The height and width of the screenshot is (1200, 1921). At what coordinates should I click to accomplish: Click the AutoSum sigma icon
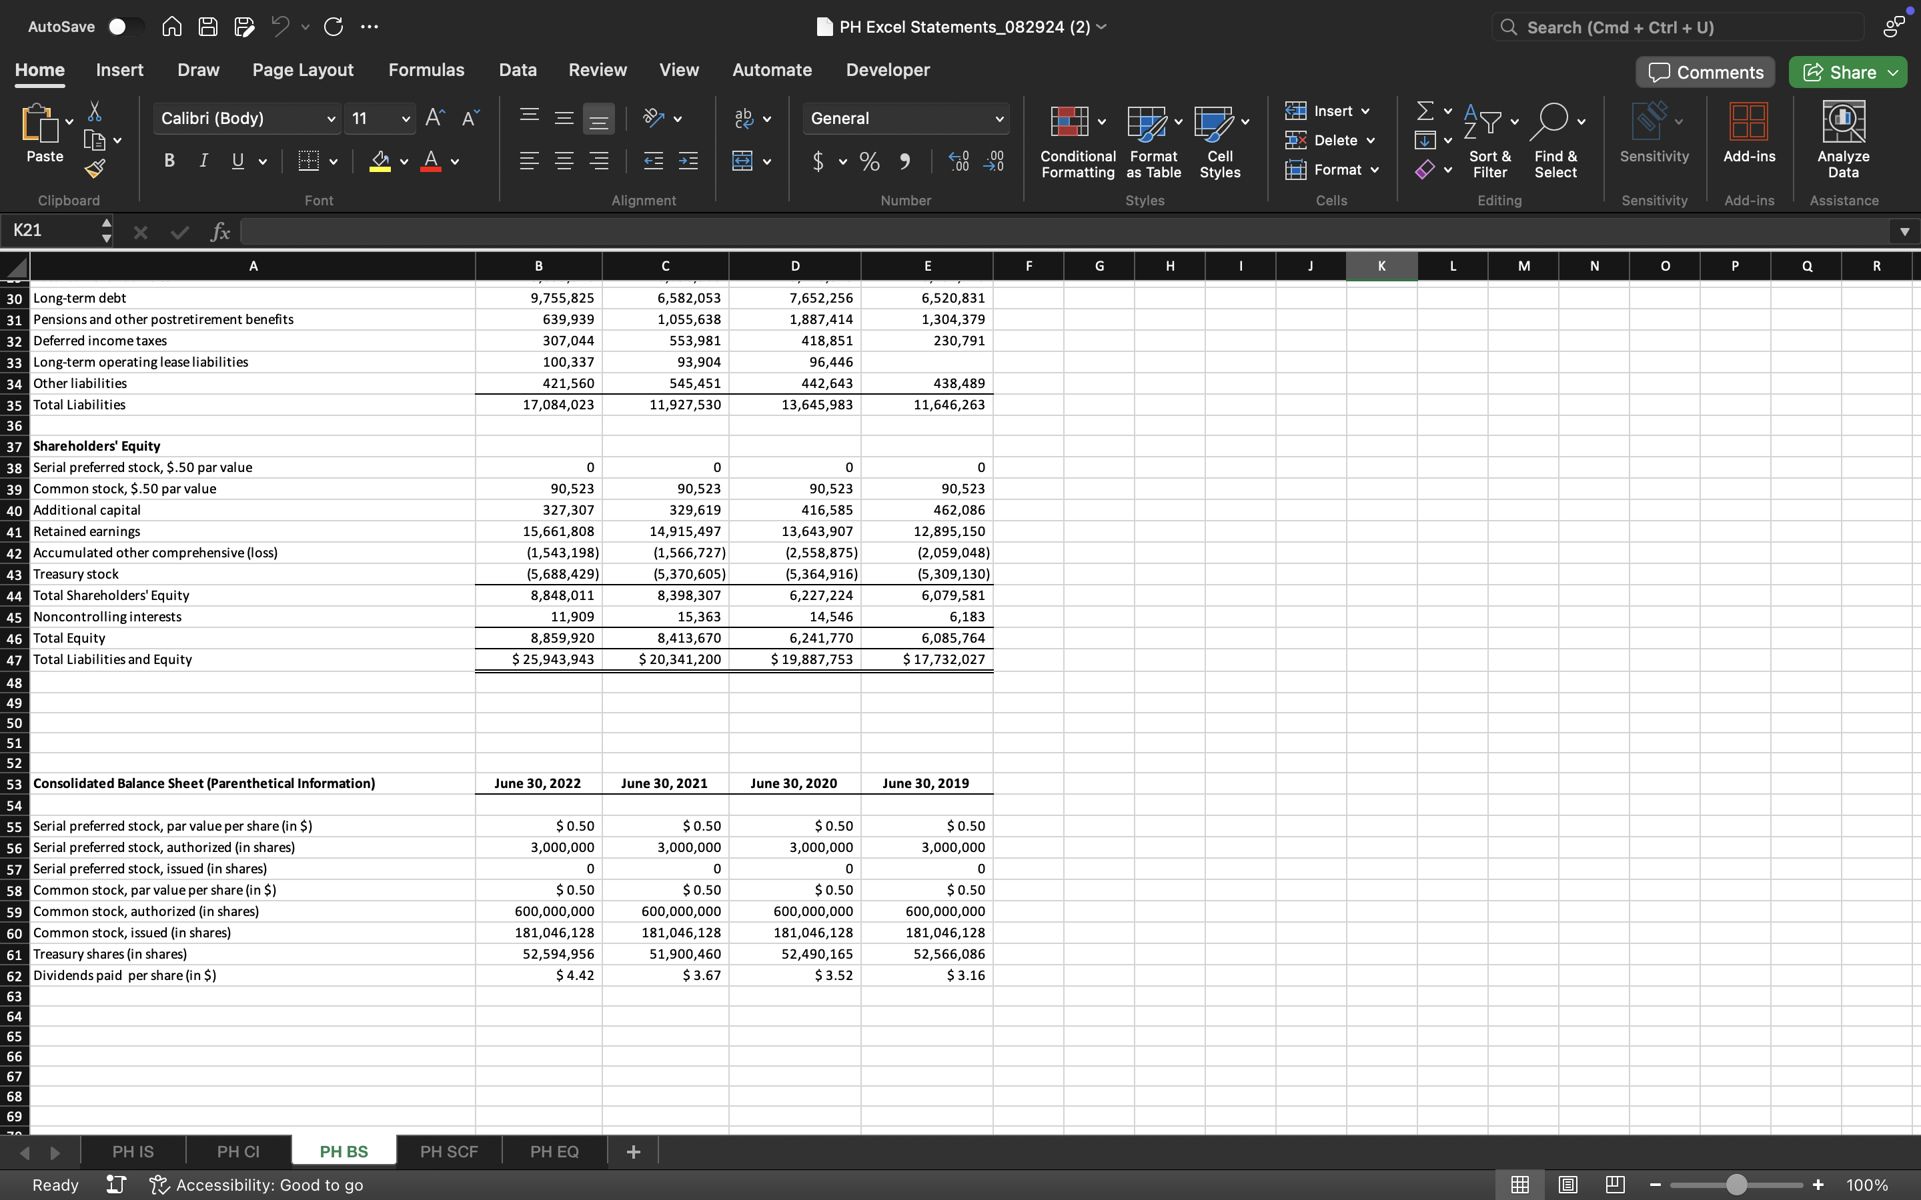(1425, 110)
